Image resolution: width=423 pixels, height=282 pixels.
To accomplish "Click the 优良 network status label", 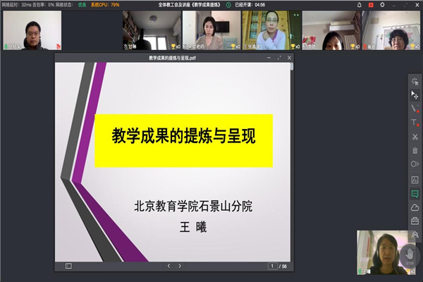I will pos(82,5).
